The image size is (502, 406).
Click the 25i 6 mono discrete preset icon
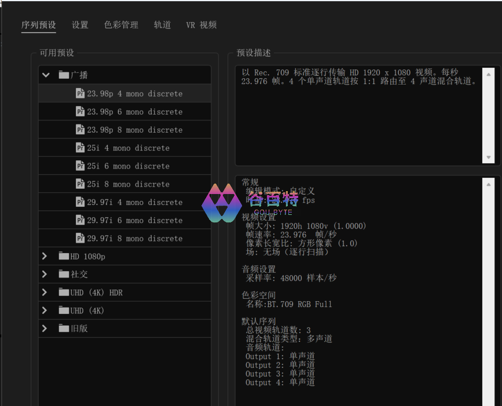pos(80,166)
